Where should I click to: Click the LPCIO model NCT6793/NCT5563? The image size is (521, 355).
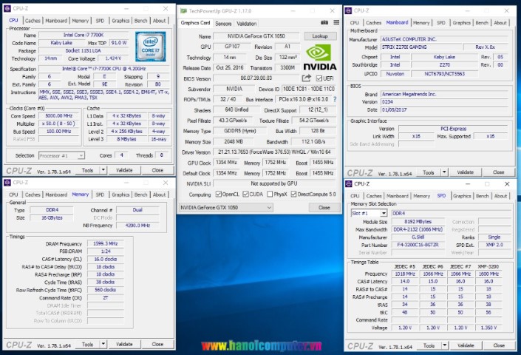click(x=445, y=74)
